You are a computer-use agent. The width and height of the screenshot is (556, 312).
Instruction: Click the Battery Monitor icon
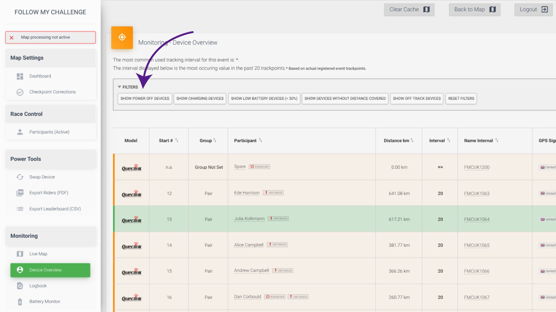point(20,302)
